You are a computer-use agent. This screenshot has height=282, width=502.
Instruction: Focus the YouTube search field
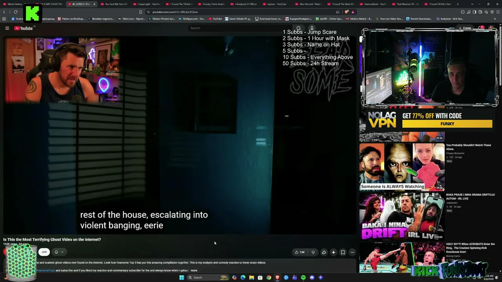(240, 28)
